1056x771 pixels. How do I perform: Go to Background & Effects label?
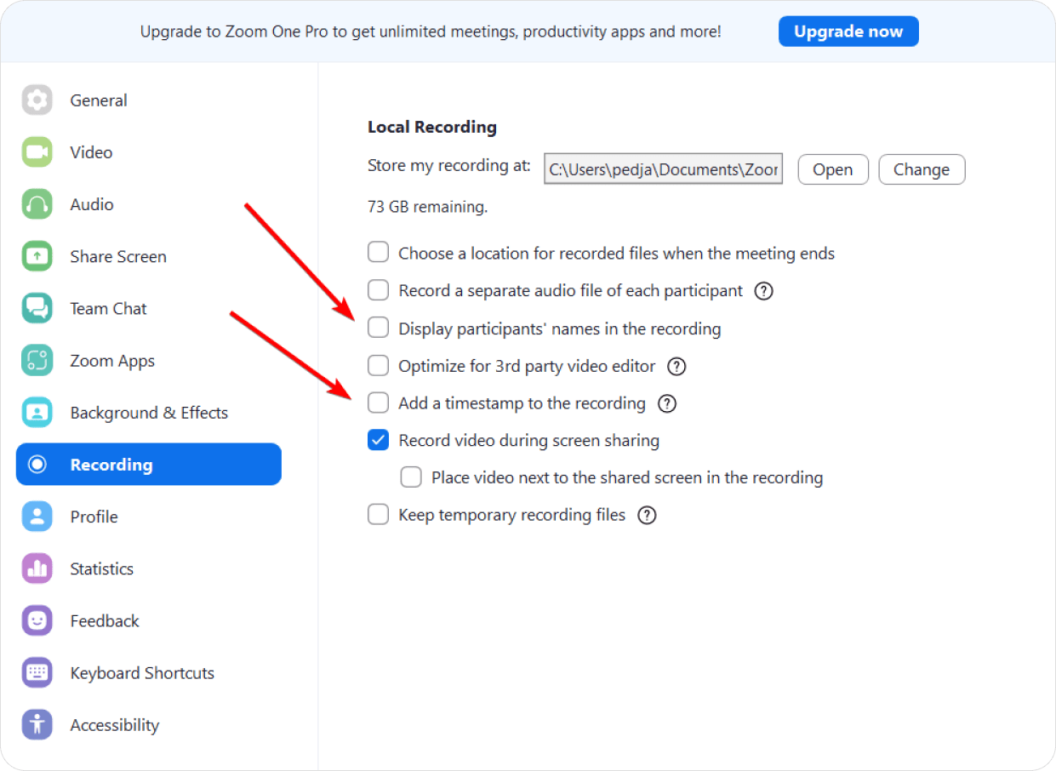pos(149,413)
